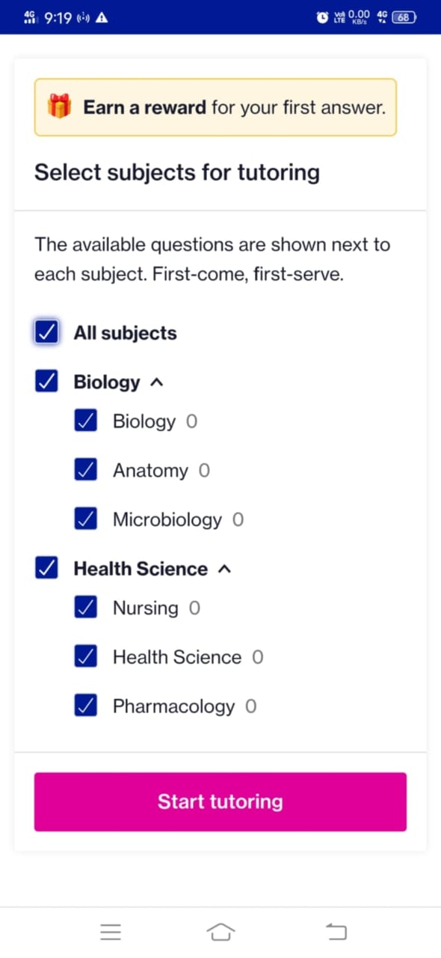Screen dimensions: 441x958
Task: Uncheck the All subjects checkbox
Action: coord(46,332)
